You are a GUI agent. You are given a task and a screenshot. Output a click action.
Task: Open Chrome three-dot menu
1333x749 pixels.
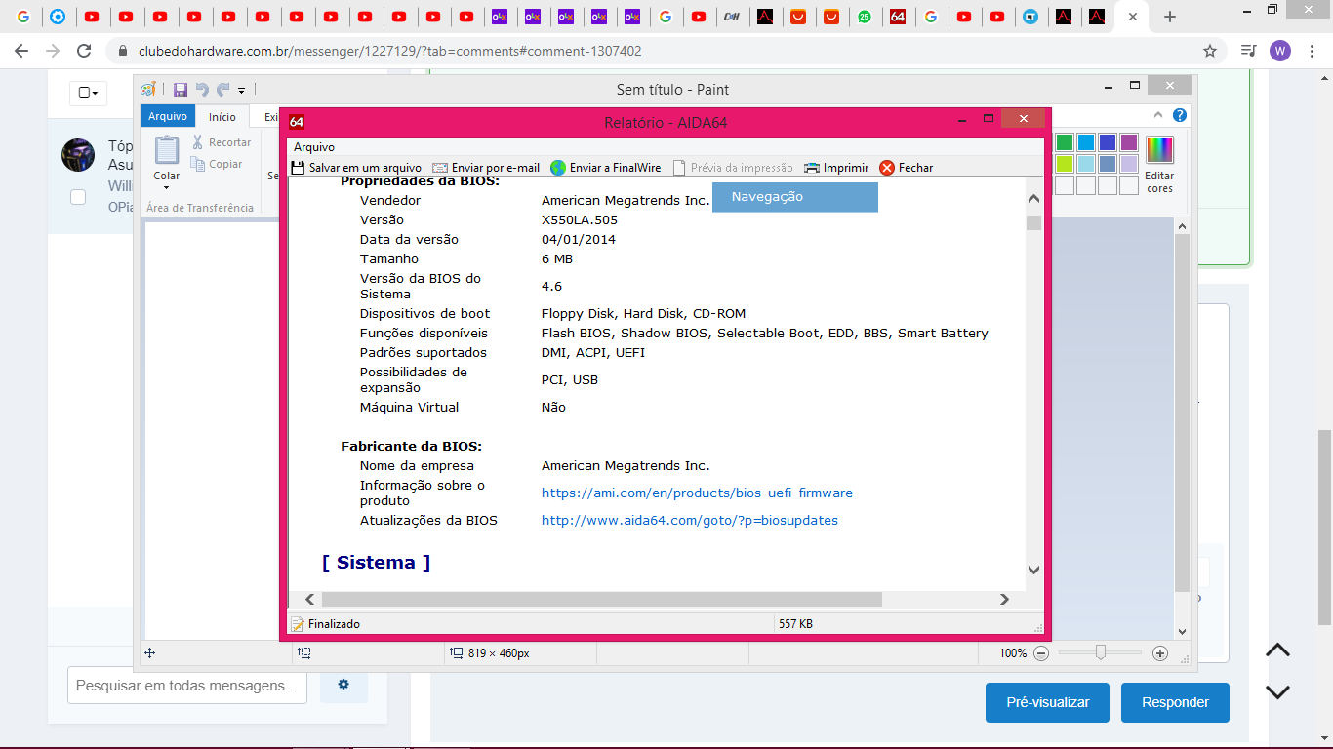[1313, 51]
